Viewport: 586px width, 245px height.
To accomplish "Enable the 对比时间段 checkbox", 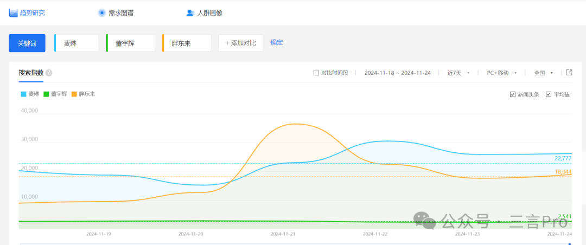I will tap(316, 73).
